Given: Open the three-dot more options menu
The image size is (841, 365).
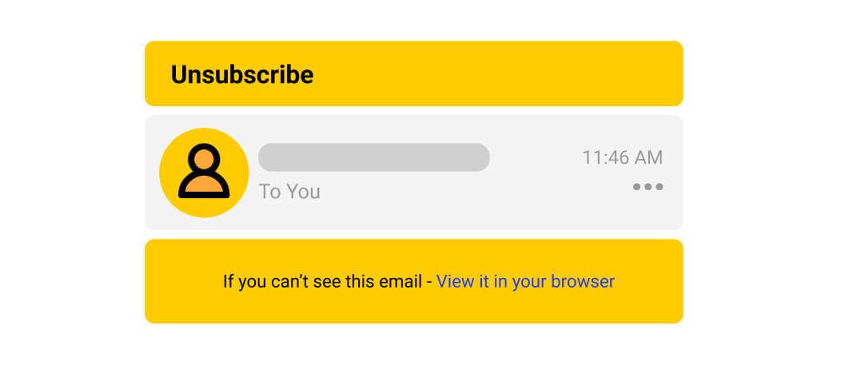Looking at the screenshot, I should 648,187.
